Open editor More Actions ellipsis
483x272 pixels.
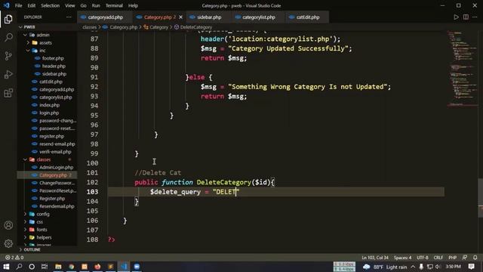475,17
